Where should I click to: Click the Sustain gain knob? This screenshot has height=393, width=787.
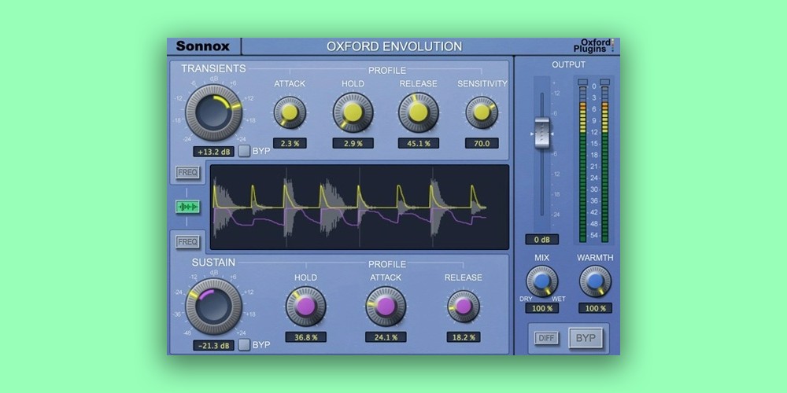click(213, 307)
